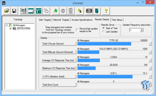Click Average I/O Response Time button
Screen dimensions: 156x96
coord(59,60)
